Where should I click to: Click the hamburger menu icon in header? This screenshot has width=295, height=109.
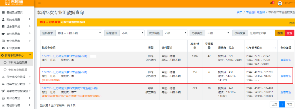coord(40,3)
